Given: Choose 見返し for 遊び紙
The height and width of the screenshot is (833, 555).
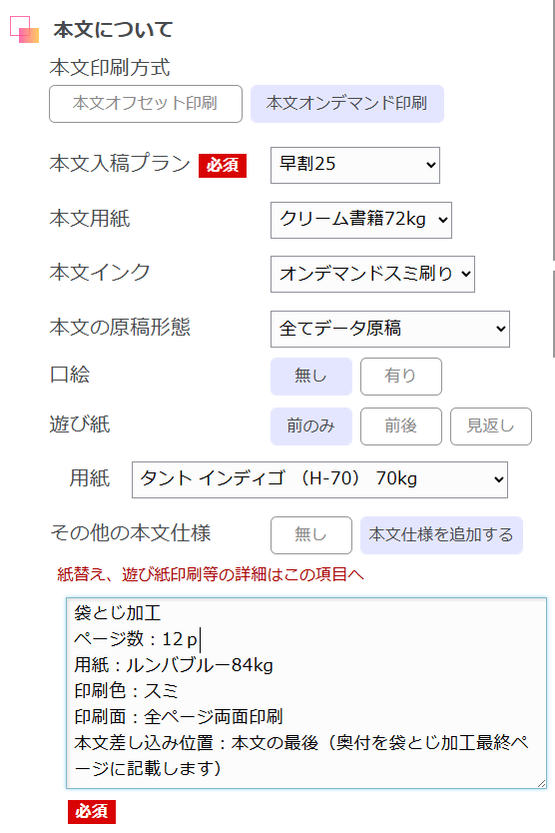Looking at the screenshot, I should click(x=491, y=426).
